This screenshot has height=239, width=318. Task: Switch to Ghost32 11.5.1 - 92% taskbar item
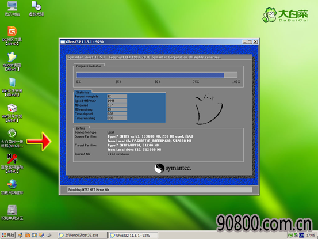coord(133,235)
